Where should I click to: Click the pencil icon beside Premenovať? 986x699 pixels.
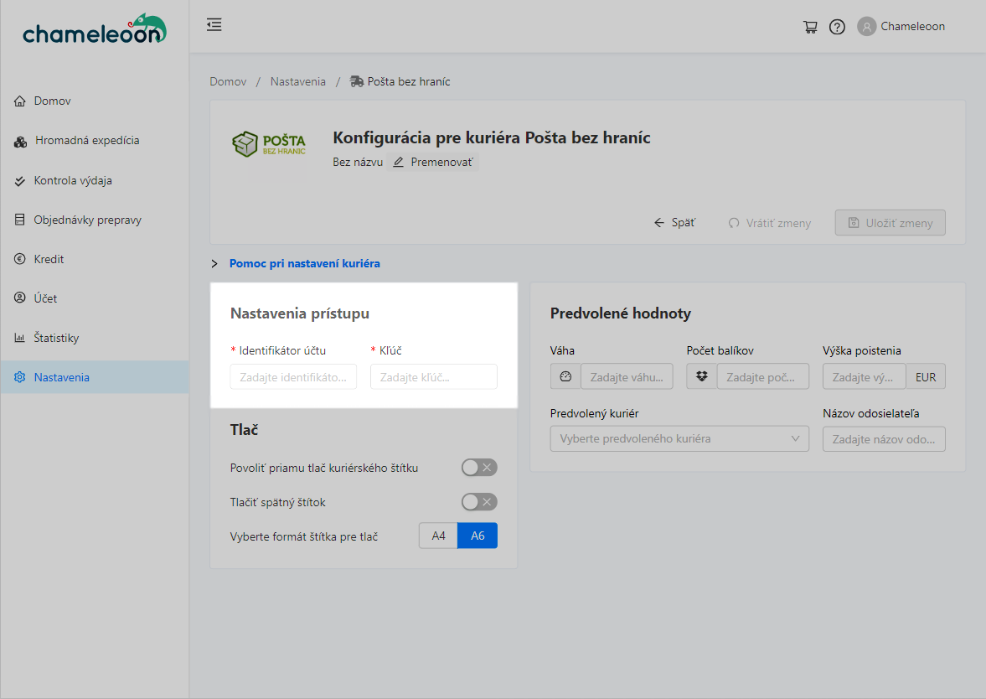[399, 162]
